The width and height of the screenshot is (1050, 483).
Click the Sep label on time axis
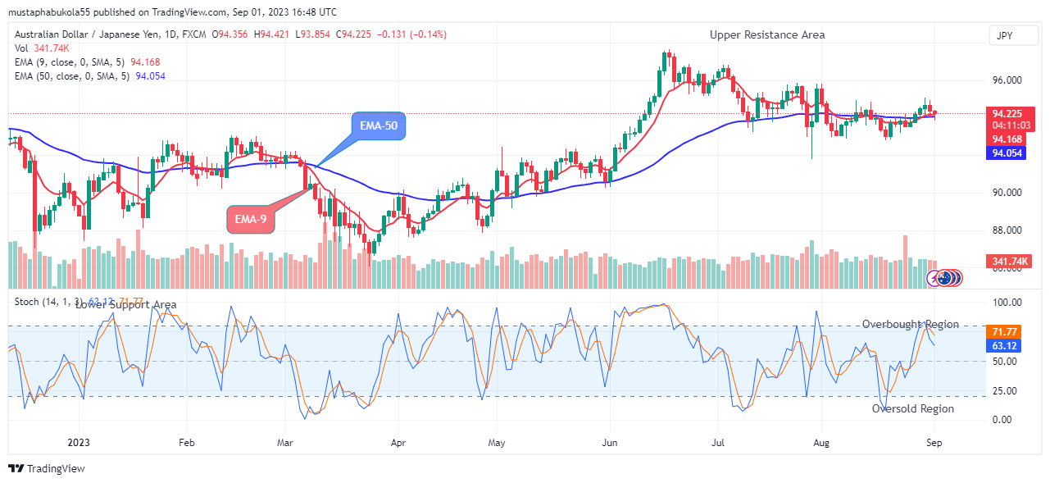935,442
